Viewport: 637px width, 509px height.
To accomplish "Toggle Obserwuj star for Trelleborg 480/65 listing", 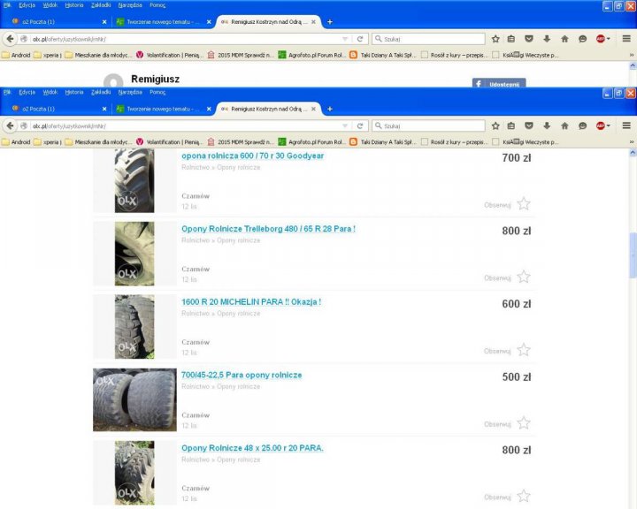I will coord(524,277).
